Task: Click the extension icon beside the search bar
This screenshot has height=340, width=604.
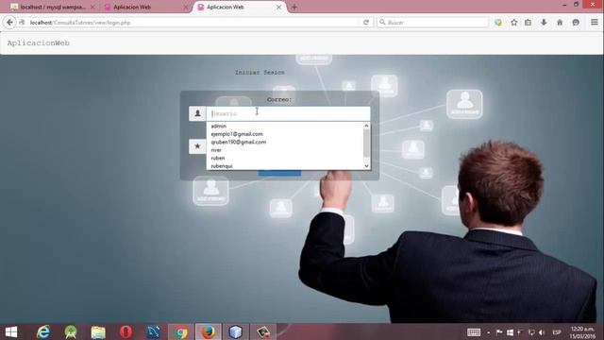Action: pos(498,23)
